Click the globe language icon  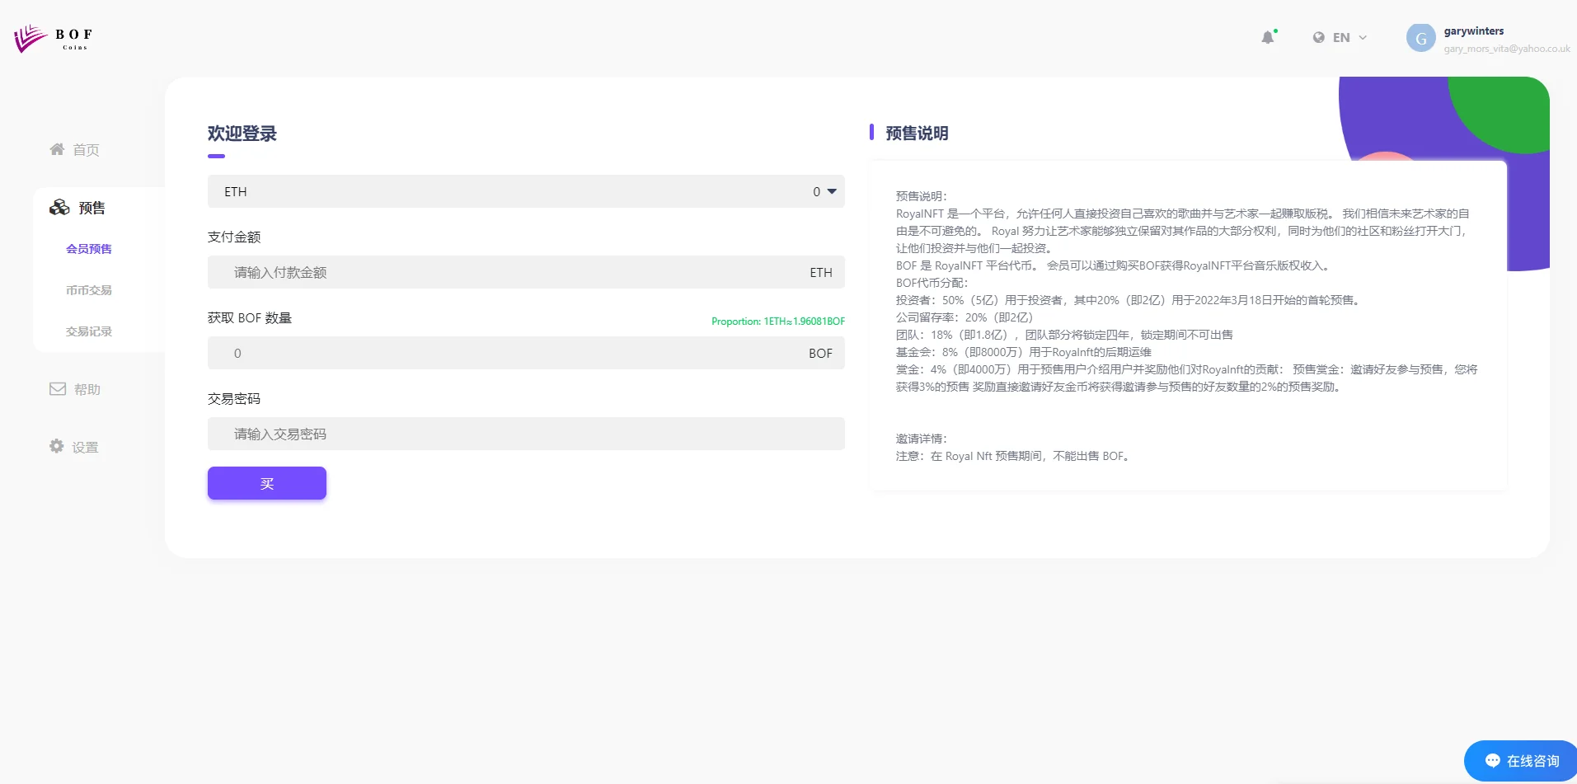(x=1319, y=38)
